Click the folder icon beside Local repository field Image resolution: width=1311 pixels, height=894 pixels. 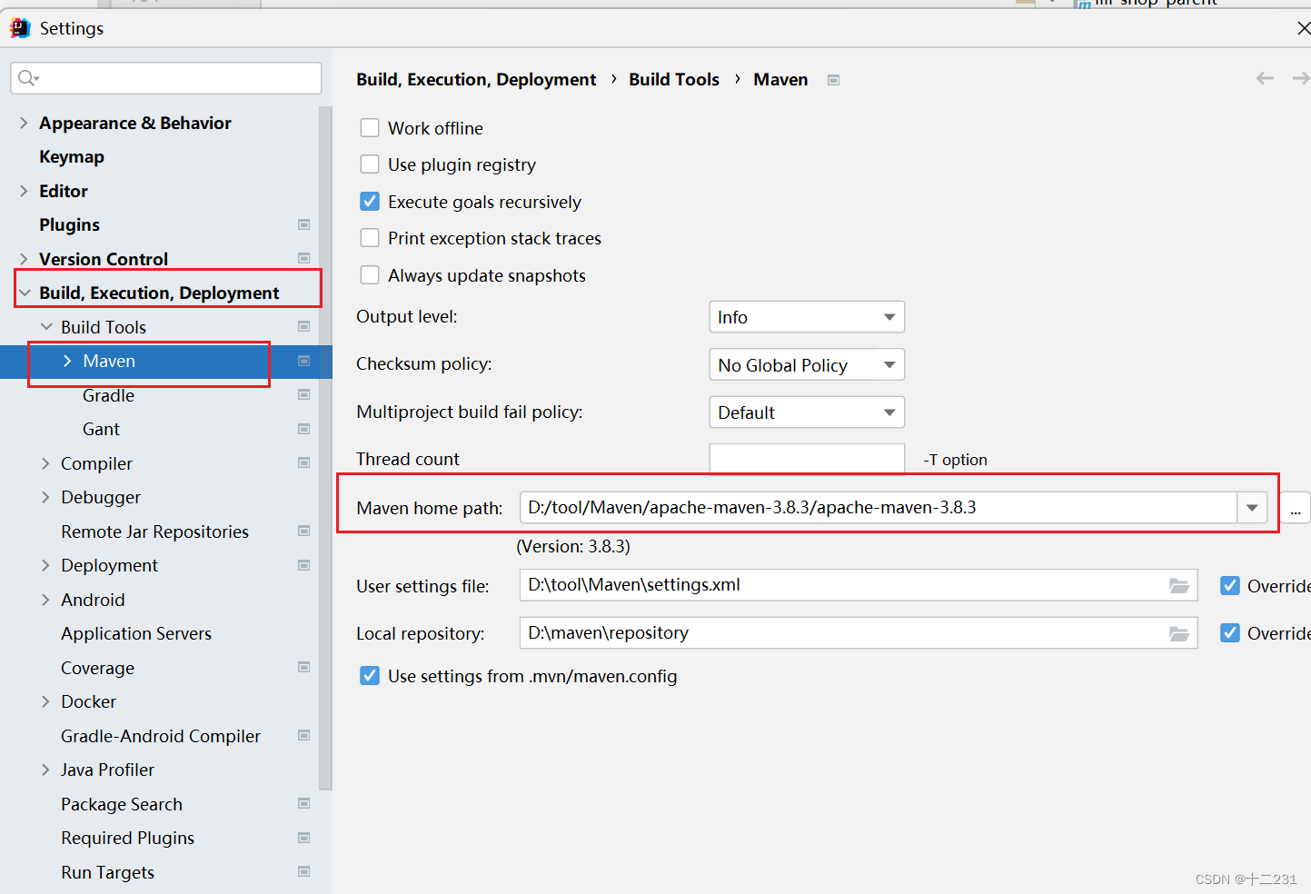1179,632
